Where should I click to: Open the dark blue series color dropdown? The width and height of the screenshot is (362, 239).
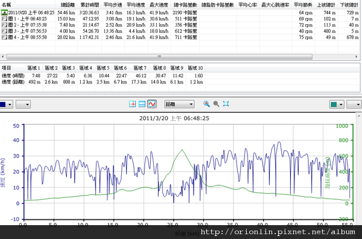(x=6, y=104)
